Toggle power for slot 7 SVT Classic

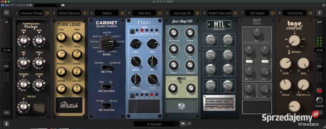point(273,13)
